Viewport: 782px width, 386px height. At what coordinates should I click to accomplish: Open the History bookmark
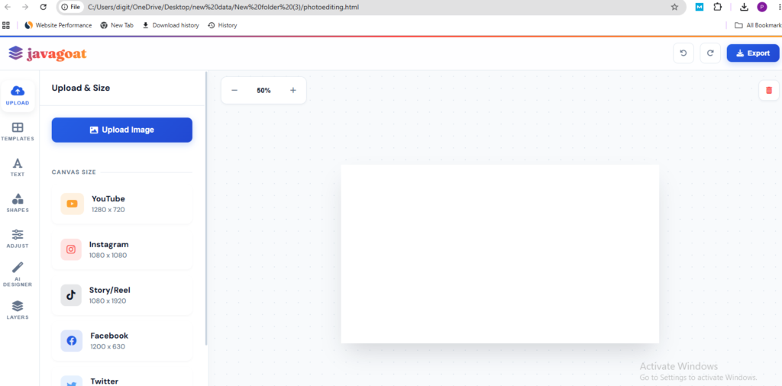[x=222, y=25]
